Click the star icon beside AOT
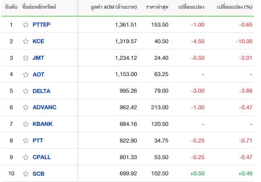The height and width of the screenshot is (182, 261). tap(26, 74)
